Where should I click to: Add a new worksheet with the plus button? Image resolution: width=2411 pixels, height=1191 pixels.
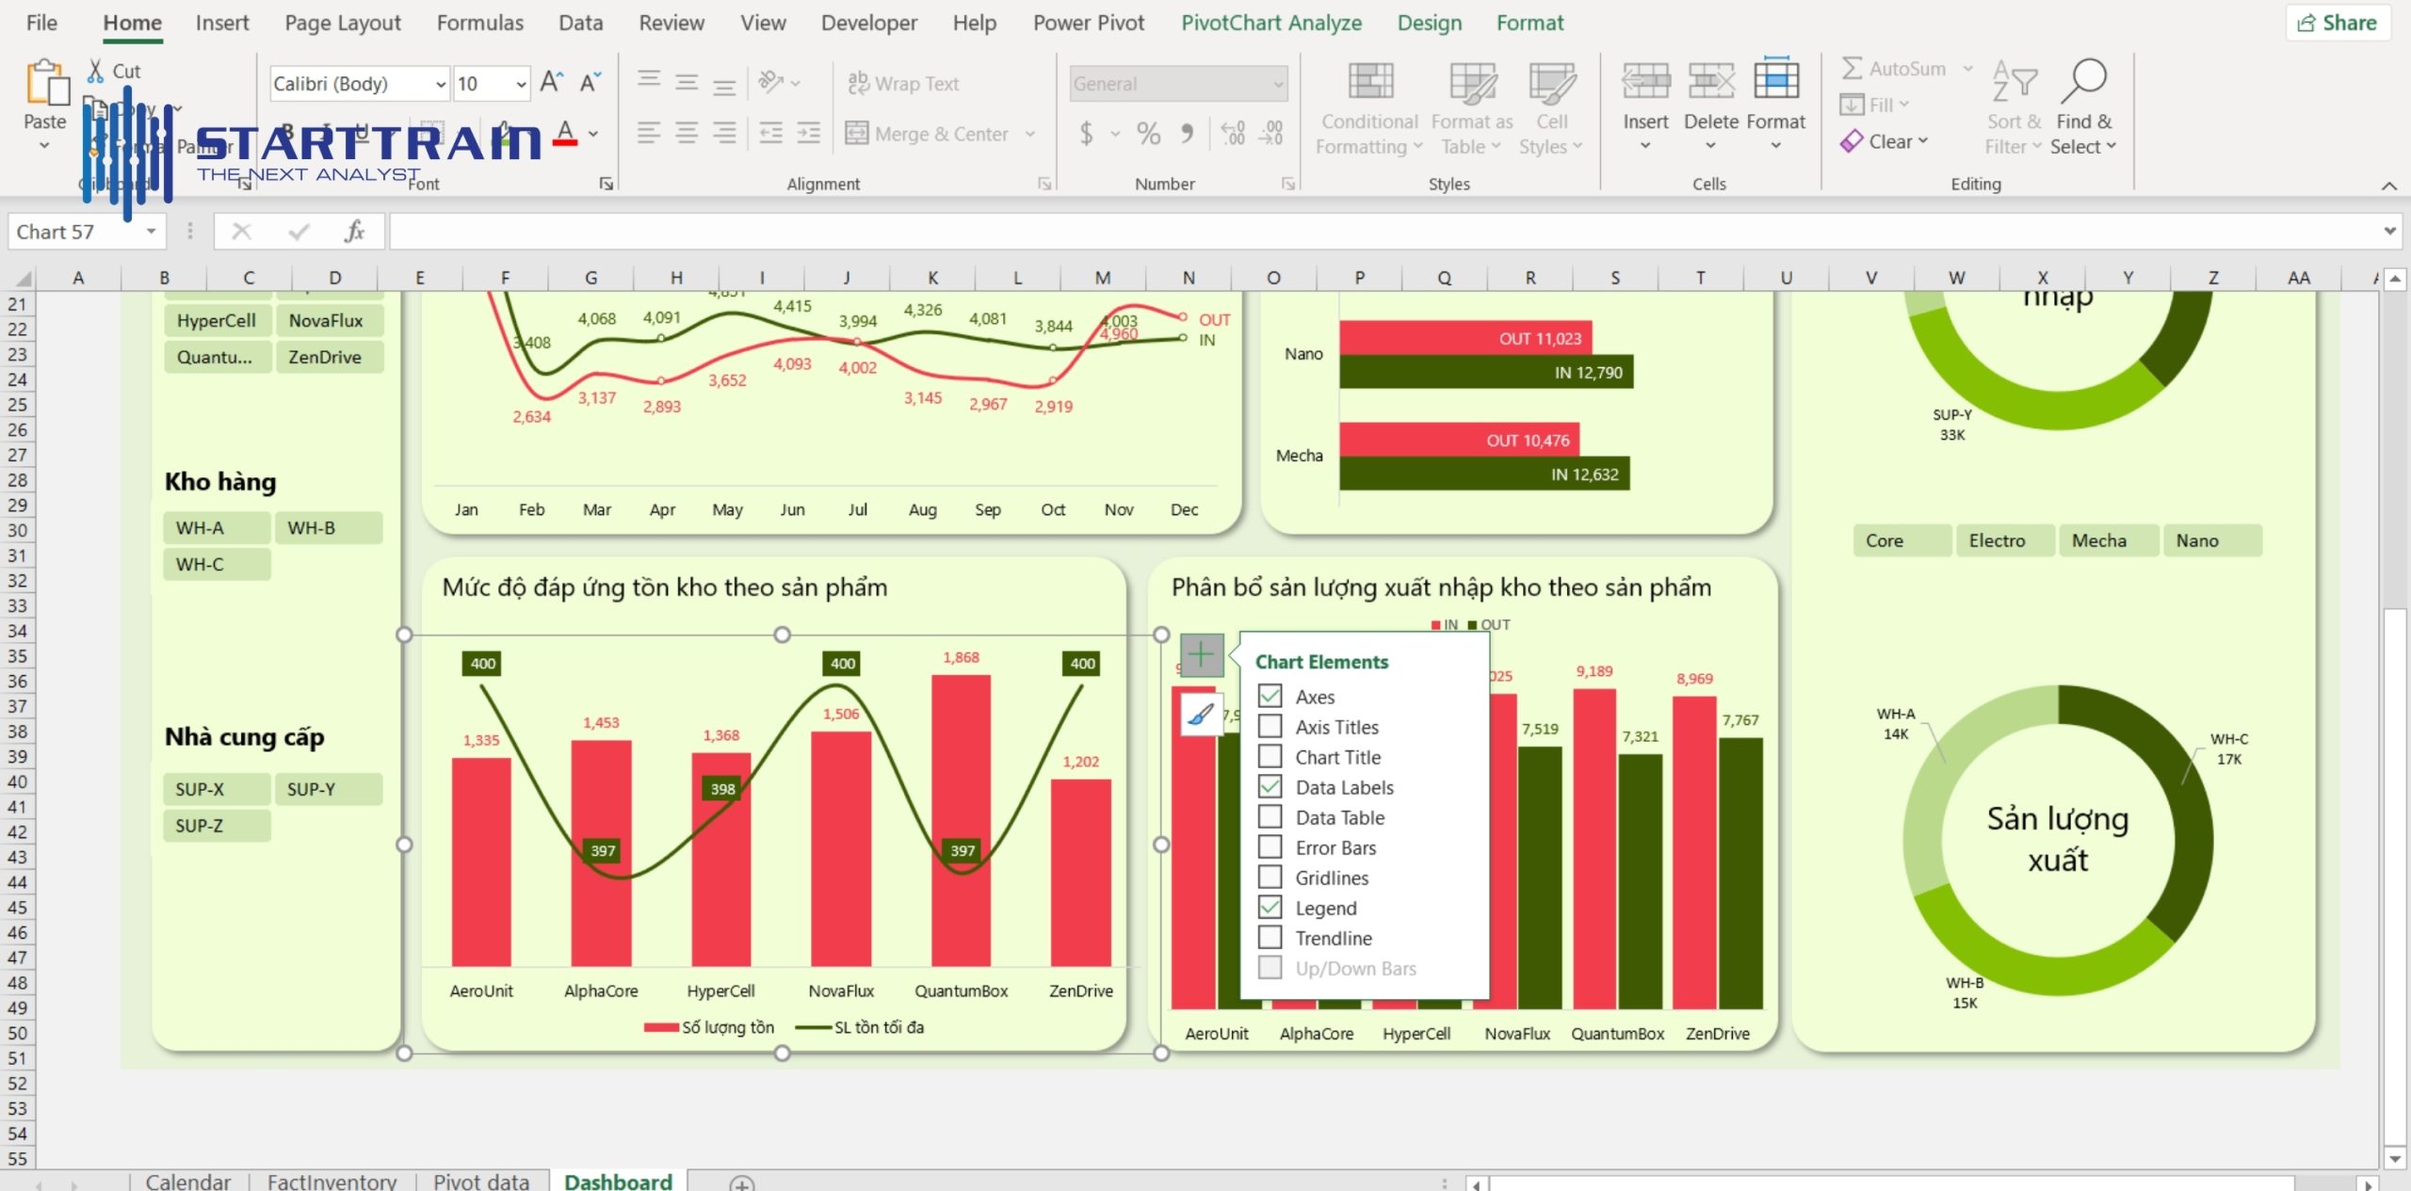[743, 1182]
